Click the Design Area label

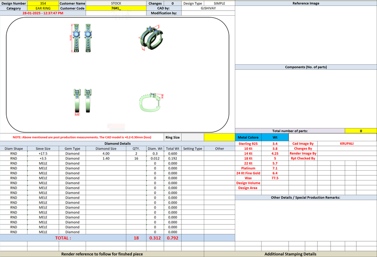click(248, 188)
